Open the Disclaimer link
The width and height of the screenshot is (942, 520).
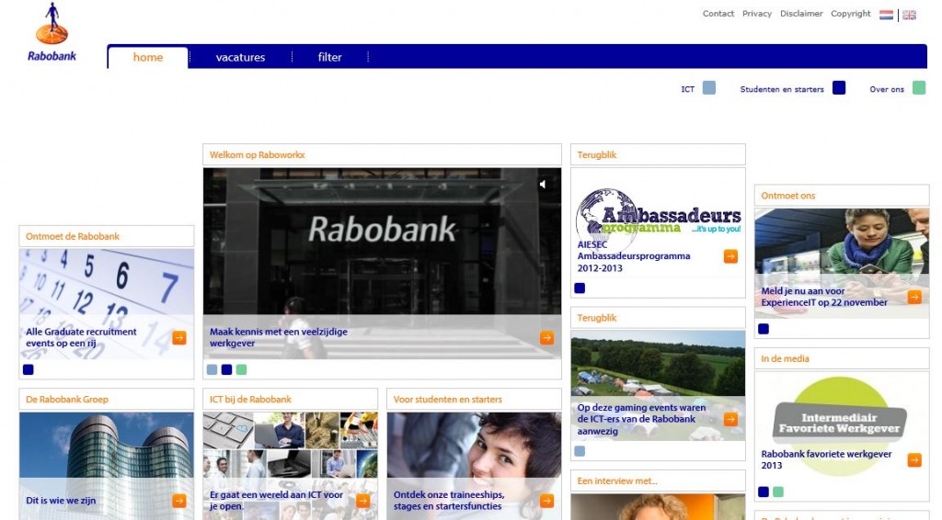pyautogui.click(x=801, y=14)
